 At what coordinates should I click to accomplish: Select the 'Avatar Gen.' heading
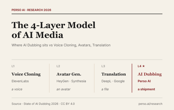[69, 74]
